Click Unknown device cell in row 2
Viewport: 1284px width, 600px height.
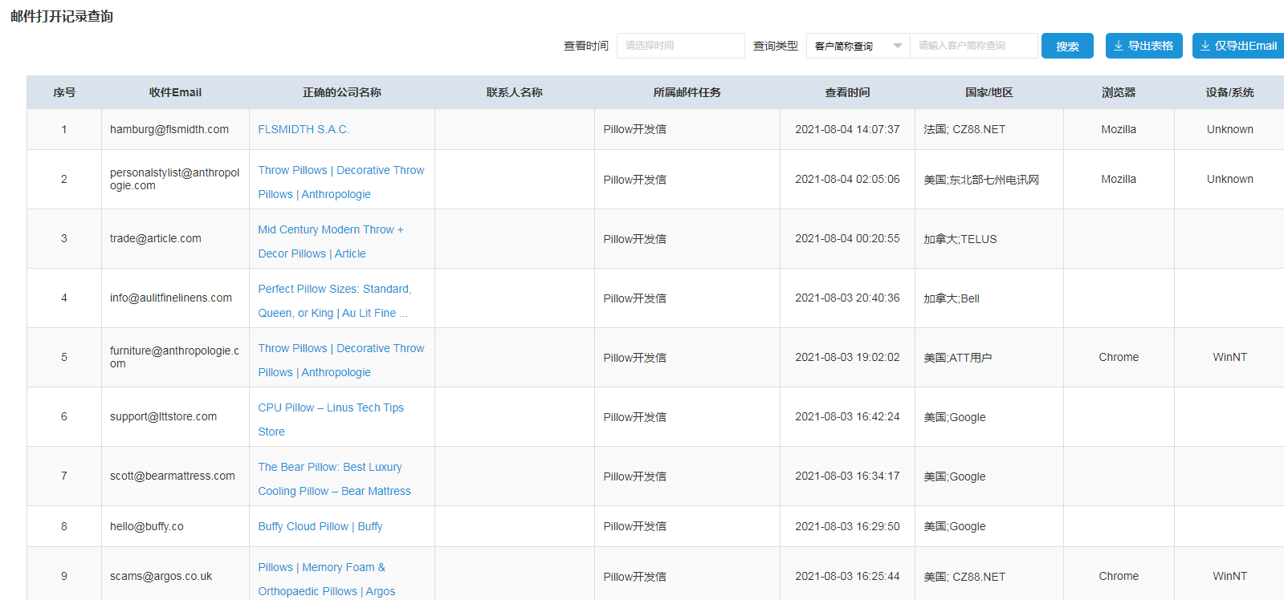[x=1229, y=179]
